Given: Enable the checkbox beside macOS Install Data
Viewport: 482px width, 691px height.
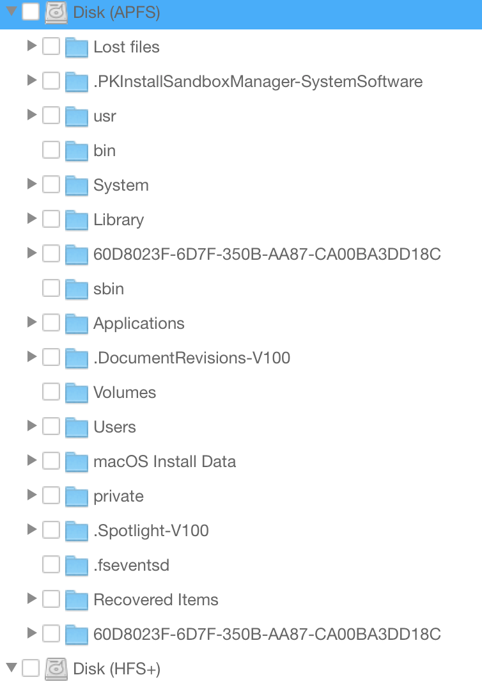Looking at the screenshot, I should [51, 461].
